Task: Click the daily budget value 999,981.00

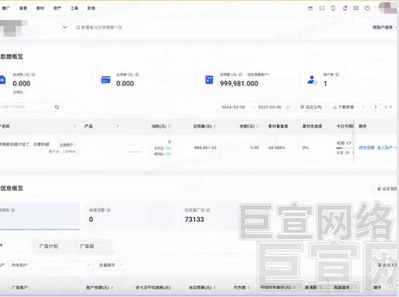Action: coord(205,148)
